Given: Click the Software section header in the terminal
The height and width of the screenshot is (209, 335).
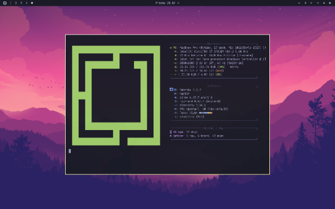Looking at the screenshot, I should 214,86.
